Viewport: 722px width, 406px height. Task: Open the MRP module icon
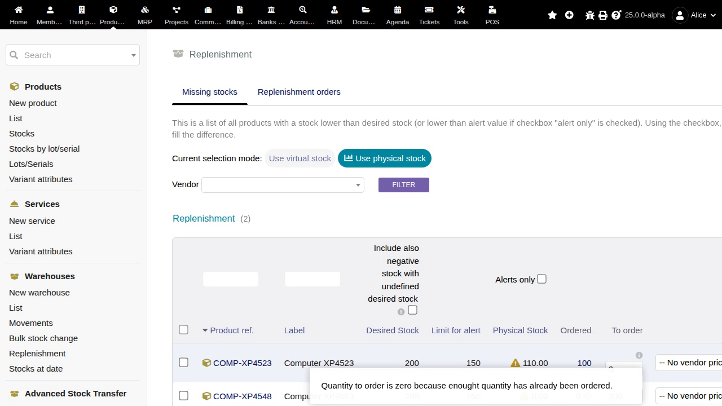point(145,10)
